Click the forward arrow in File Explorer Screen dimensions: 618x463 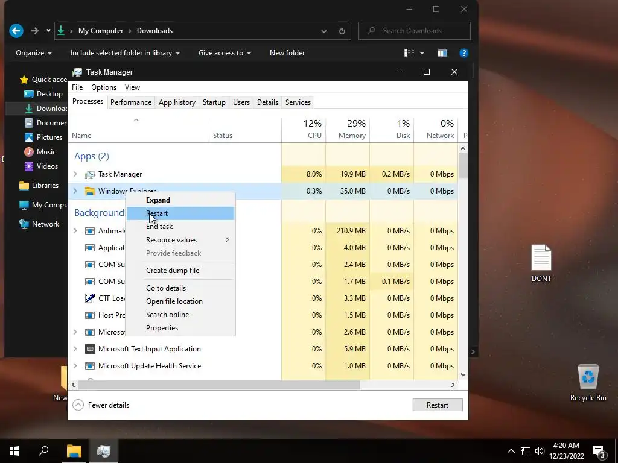point(34,31)
